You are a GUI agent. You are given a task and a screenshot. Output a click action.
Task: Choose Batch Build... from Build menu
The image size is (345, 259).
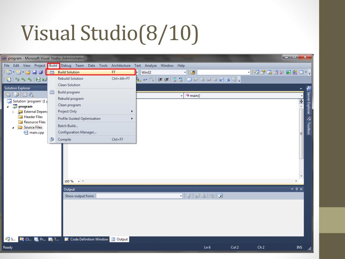click(x=91, y=126)
